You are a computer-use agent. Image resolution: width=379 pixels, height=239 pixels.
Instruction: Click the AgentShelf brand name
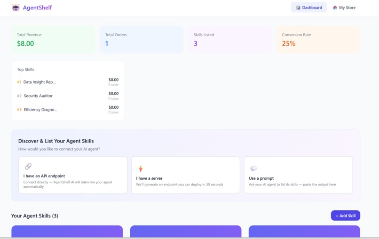tap(37, 8)
